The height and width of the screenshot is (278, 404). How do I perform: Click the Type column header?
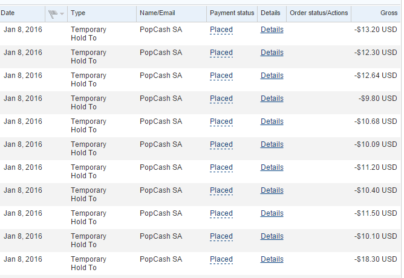[78, 13]
